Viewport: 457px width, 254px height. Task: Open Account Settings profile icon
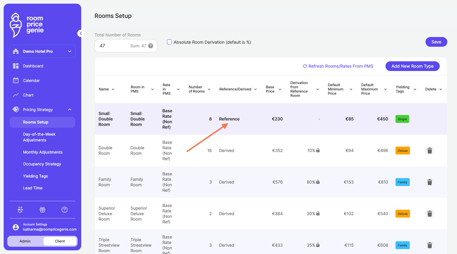pyautogui.click(x=16, y=227)
